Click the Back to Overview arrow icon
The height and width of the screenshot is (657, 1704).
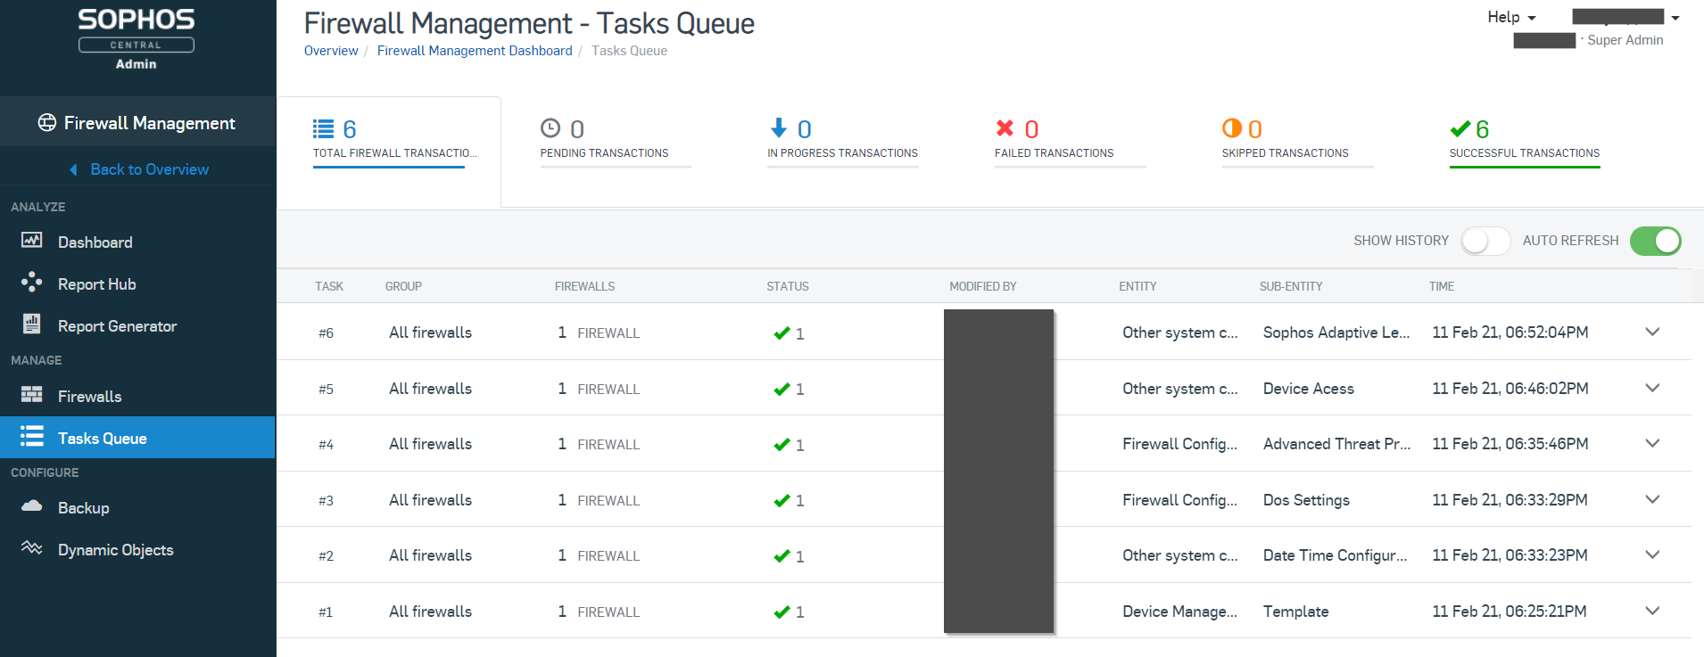coord(73,169)
